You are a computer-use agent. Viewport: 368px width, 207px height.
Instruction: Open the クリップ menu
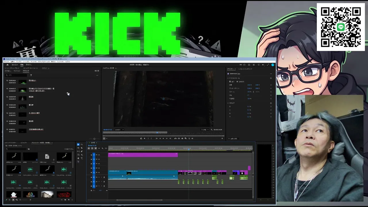[19, 62]
